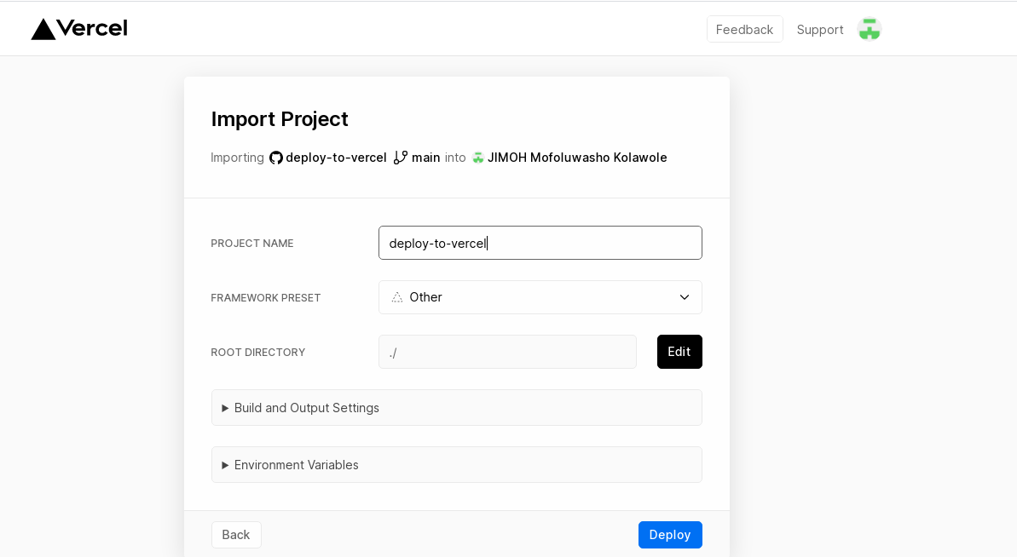Screen dimensions: 1017x557
Task: Click the Vercel logo
Action: click(79, 29)
